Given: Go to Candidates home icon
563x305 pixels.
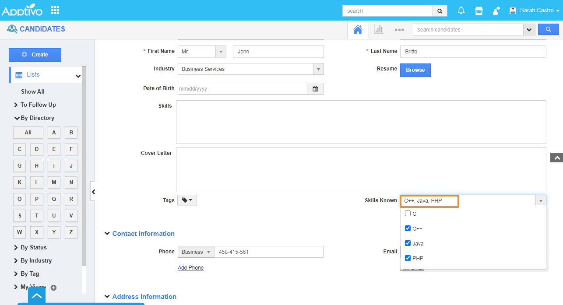Looking at the screenshot, I should coord(358,29).
